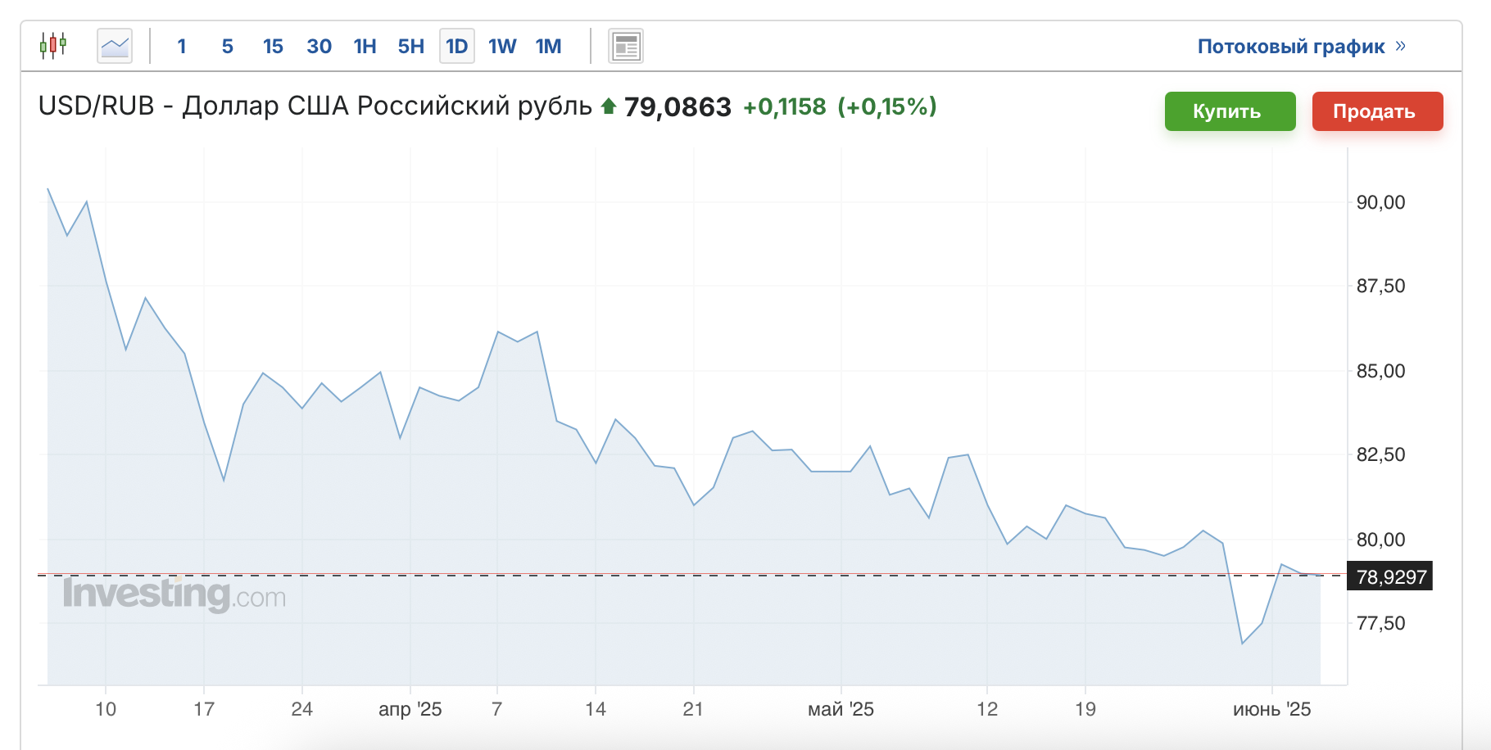Select the area line chart icon
The image size is (1491, 750).
point(115,46)
